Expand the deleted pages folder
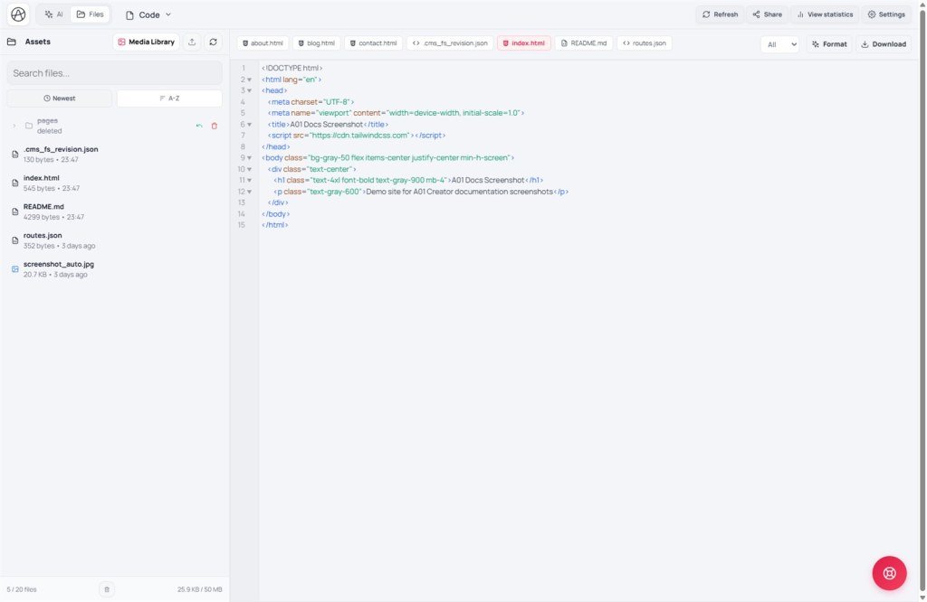This screenshot has height=602, width=927. (x=14, y=126)
